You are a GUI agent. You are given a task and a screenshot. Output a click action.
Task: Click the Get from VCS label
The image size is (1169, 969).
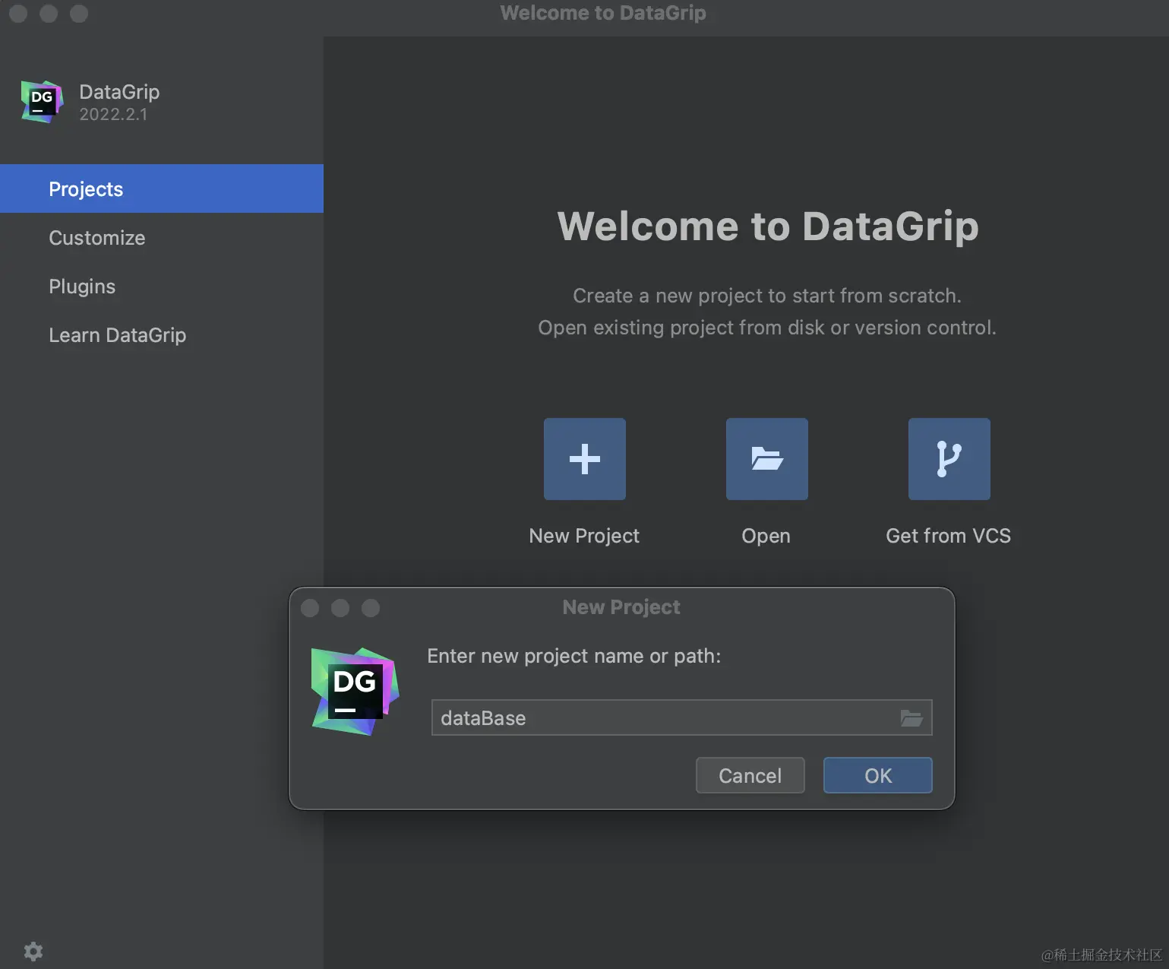[x=948, y=536]
